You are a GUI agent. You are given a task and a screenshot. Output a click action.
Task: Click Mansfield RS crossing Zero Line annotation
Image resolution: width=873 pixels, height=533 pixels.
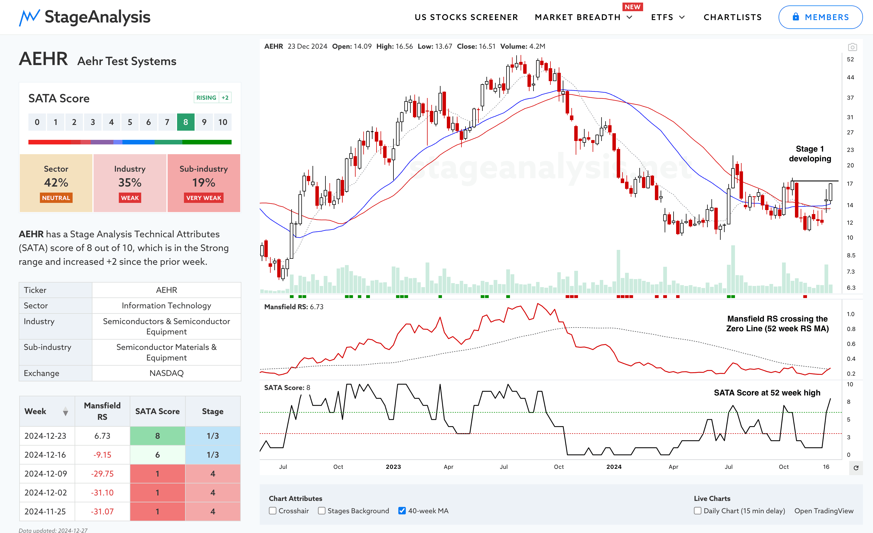coord(777,324)
